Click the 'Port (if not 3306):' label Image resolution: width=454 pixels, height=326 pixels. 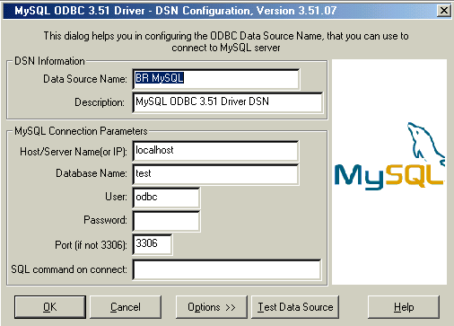coord(91,245)
